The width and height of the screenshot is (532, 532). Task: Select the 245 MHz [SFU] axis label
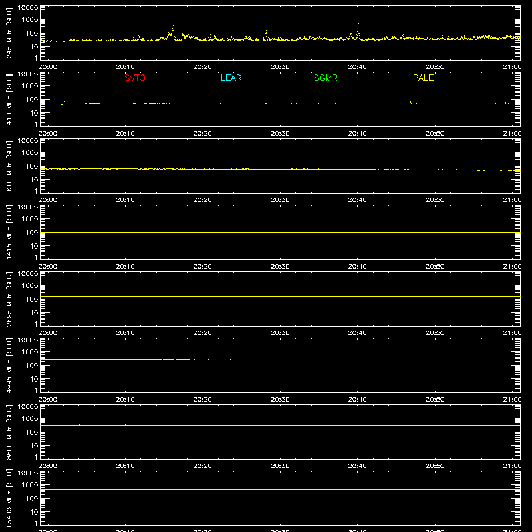click(9, 33)
